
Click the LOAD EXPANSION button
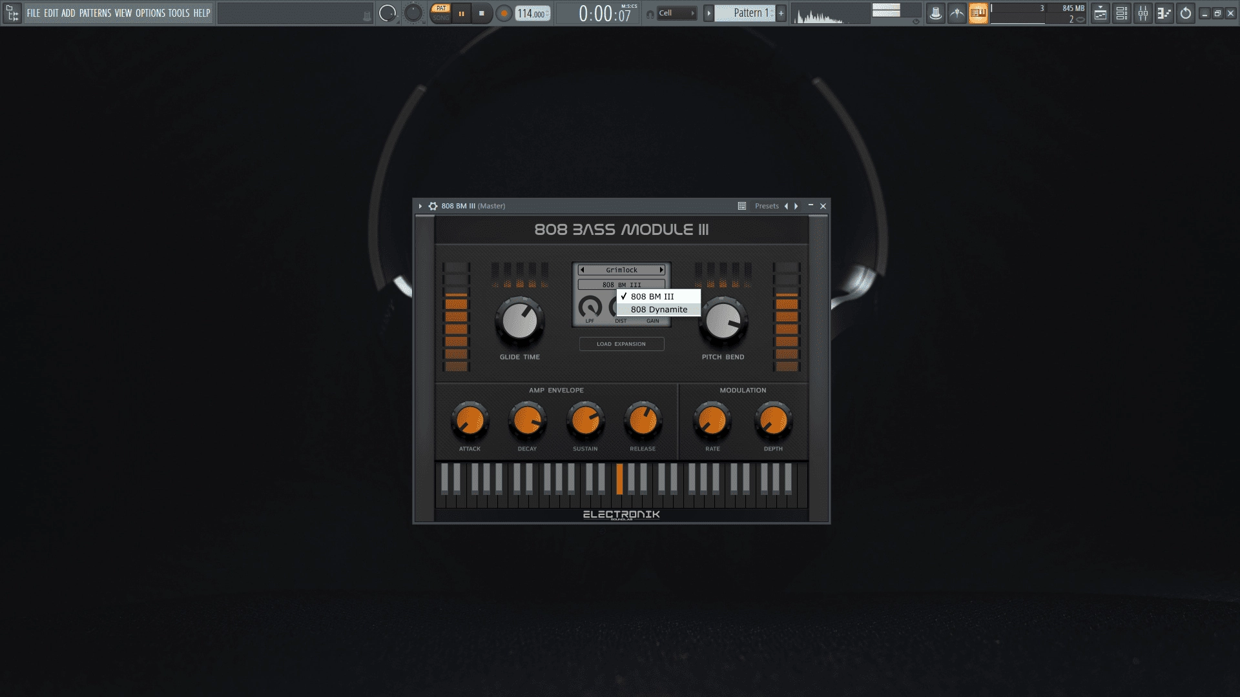(x=621, y=344)
